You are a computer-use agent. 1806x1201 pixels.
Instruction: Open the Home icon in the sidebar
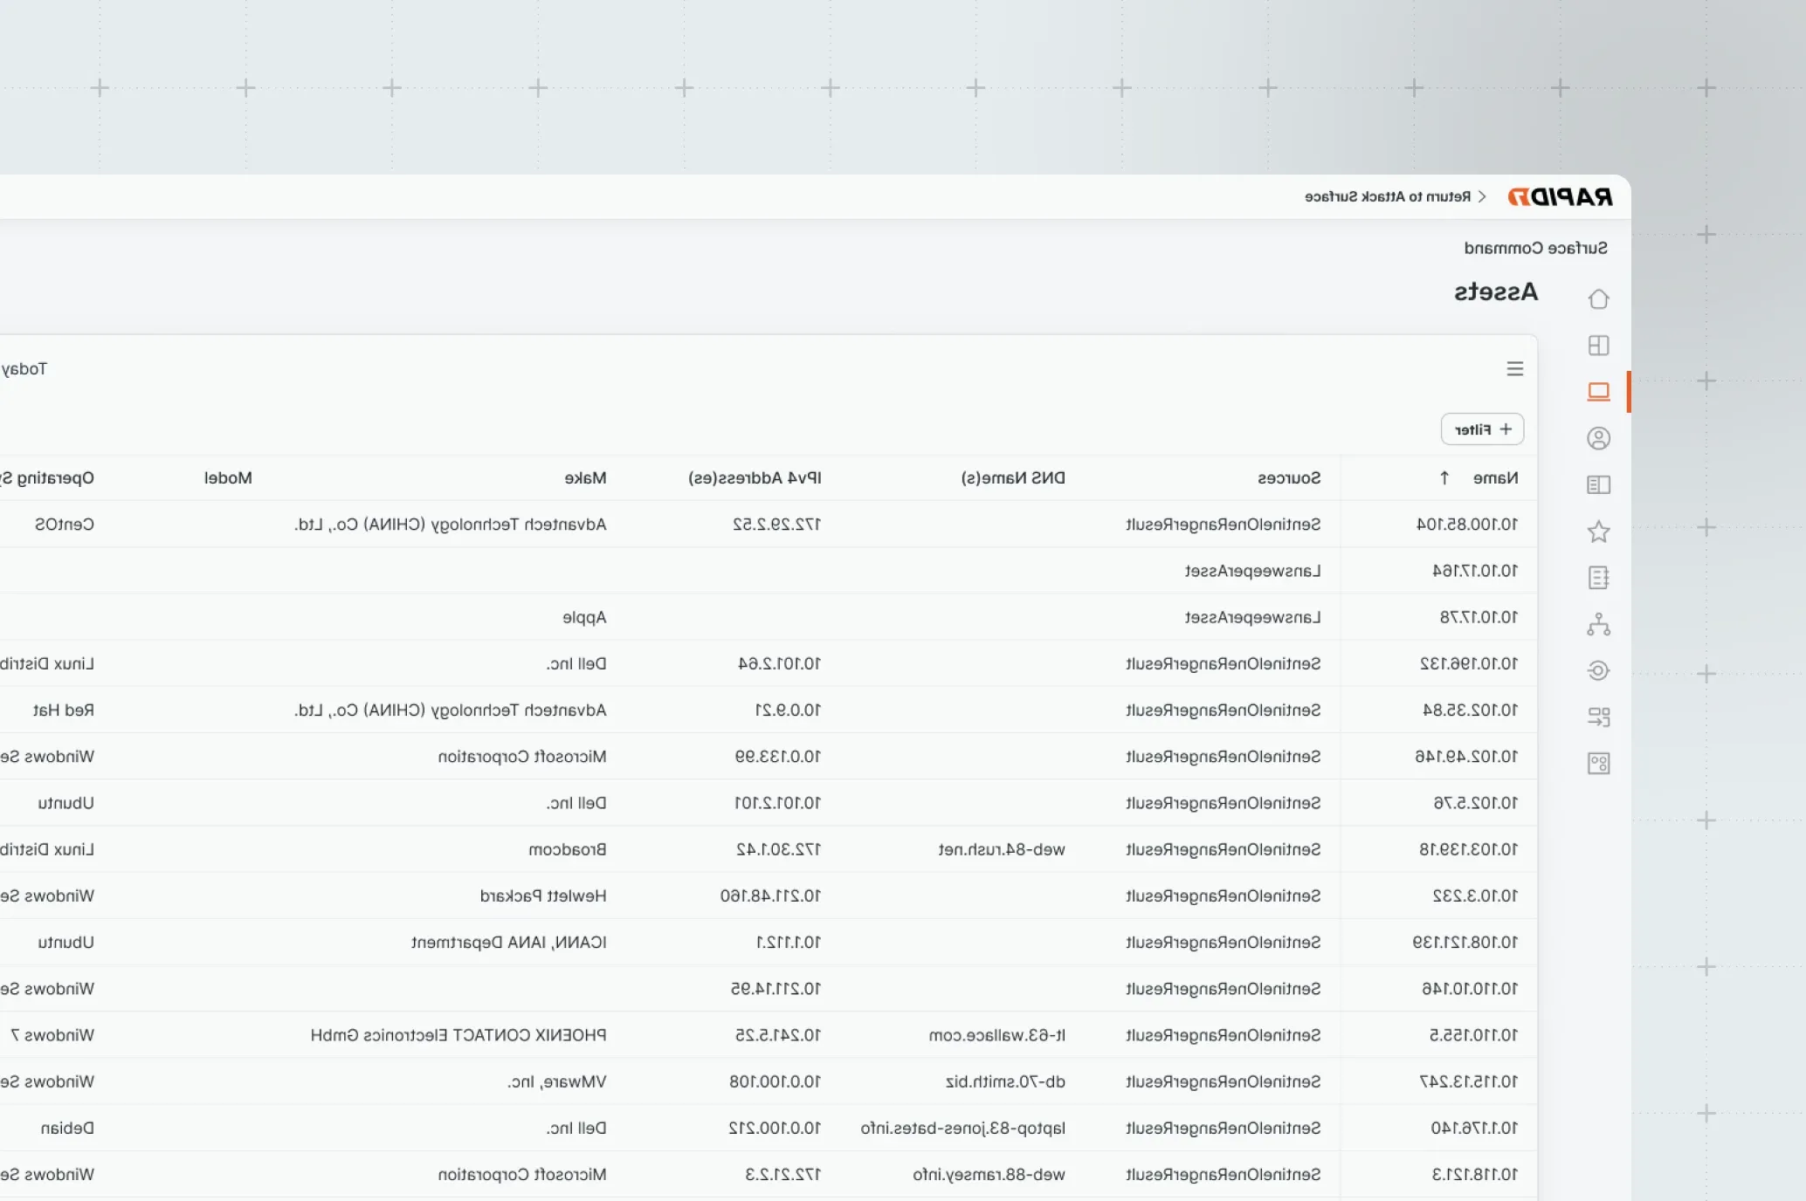pyautogui.click(x=1598, y=299)
